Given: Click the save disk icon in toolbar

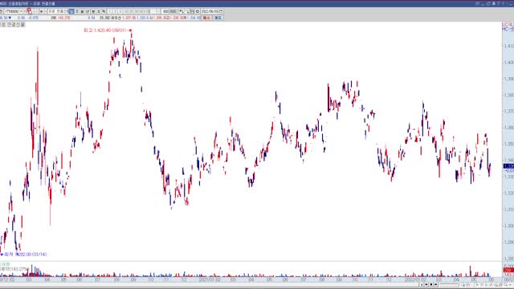Looking at the screenshot, I should point(82,11).
